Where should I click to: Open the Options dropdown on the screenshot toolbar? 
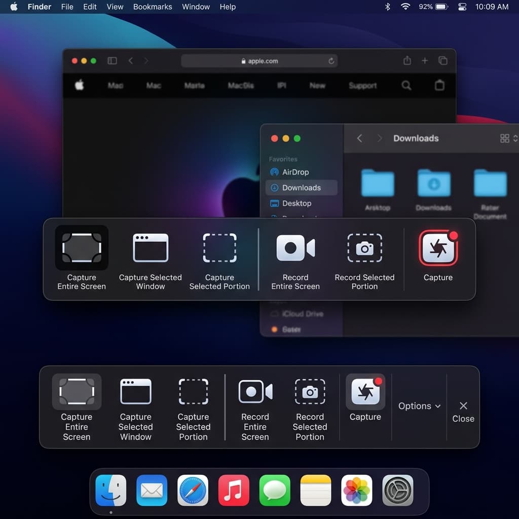419,406
